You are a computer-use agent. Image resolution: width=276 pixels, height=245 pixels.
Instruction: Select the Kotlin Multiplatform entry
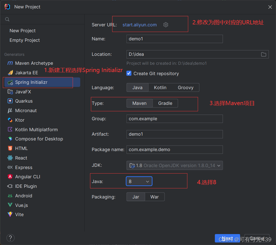point(42,130)
